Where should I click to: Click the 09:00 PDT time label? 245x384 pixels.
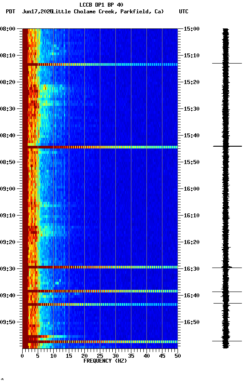coord(8,189)
